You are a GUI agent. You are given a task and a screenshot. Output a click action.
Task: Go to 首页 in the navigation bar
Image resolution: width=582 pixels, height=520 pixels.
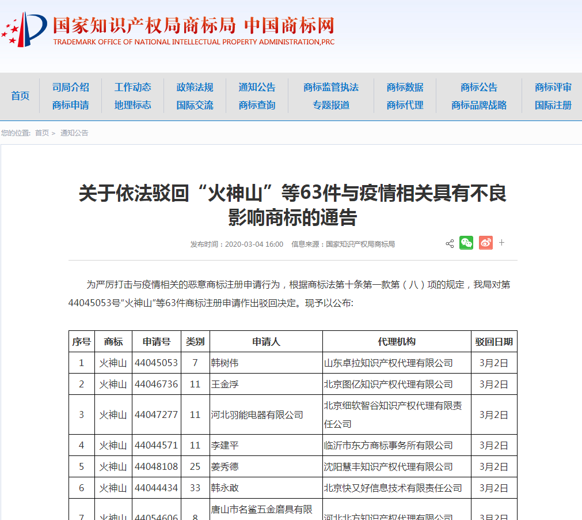pos(20,96)
